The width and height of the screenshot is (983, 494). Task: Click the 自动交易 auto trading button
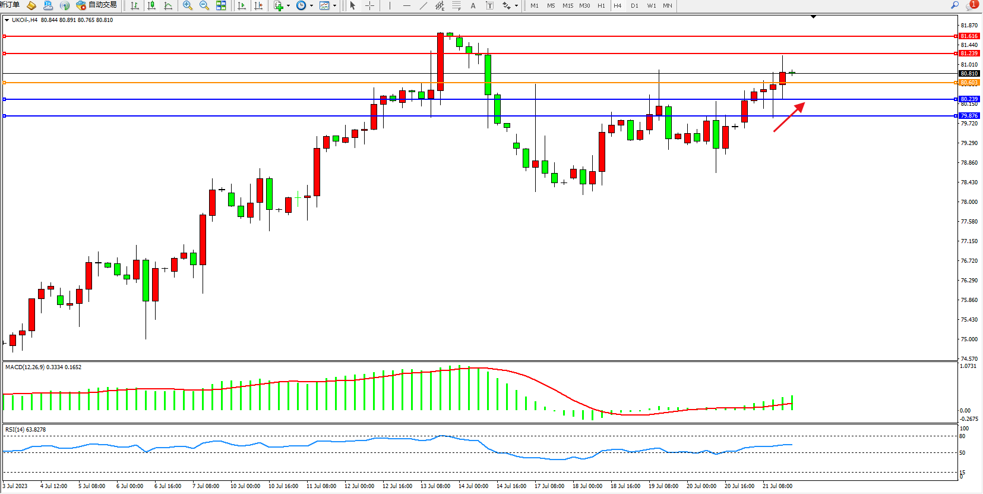pos(97,5)
